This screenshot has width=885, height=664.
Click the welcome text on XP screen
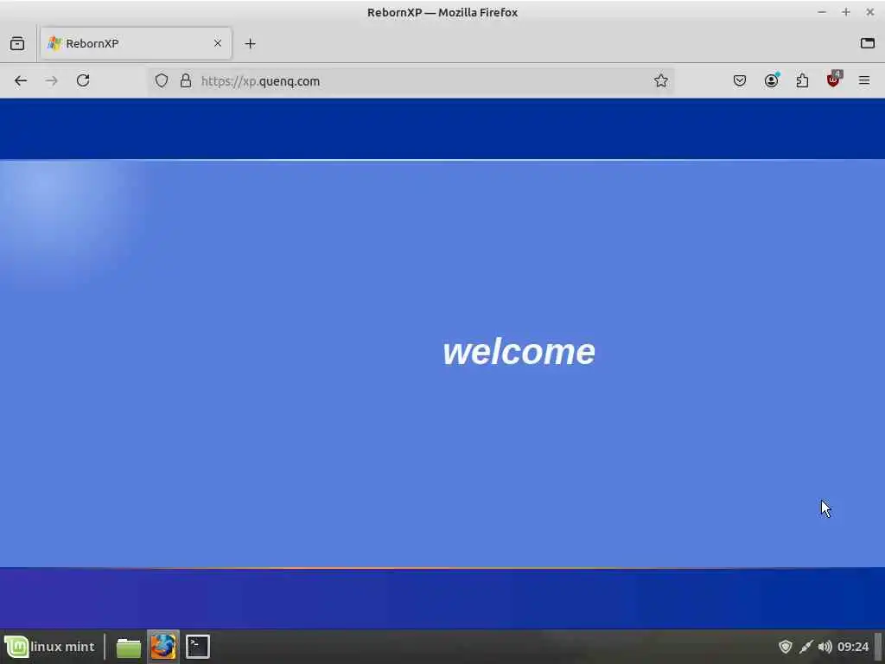519,352
